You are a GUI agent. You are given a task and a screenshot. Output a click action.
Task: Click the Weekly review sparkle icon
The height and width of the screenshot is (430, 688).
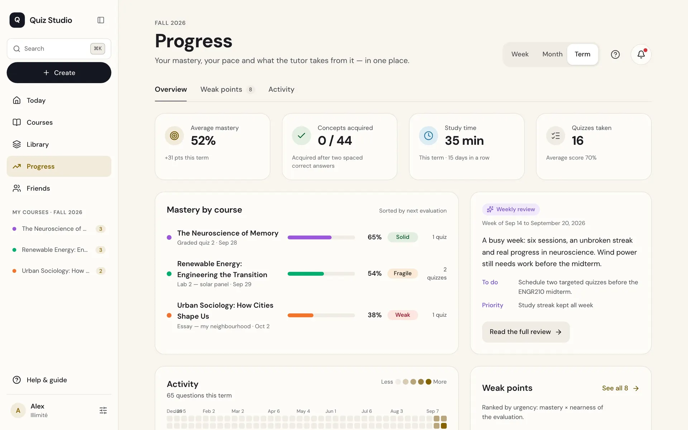(x=490, y=209)
